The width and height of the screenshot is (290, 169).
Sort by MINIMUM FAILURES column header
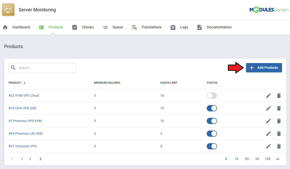[x=107, y=83]
